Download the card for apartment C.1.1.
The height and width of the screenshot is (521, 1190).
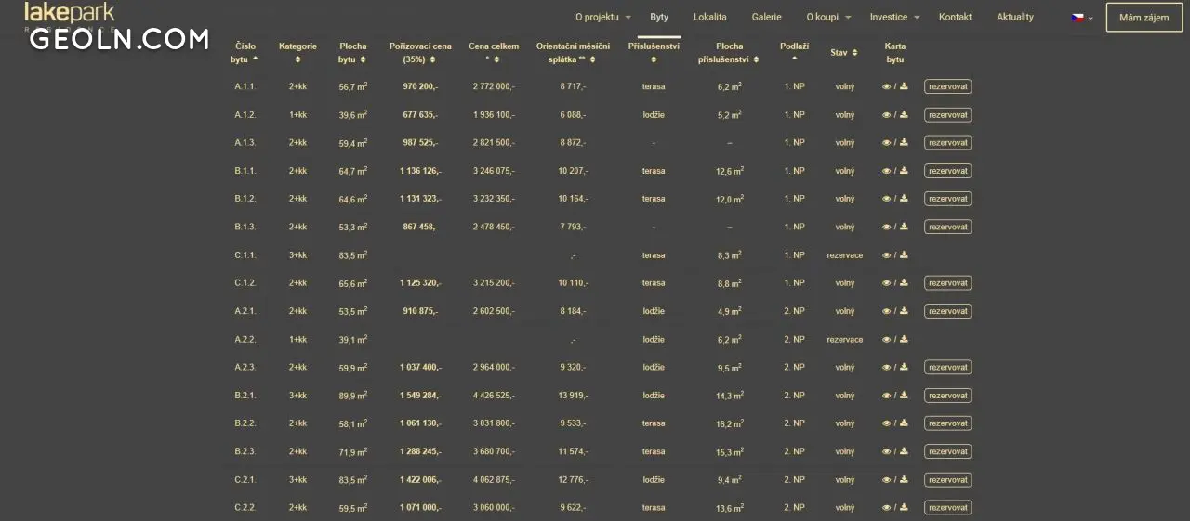click(x=904, y=255)
